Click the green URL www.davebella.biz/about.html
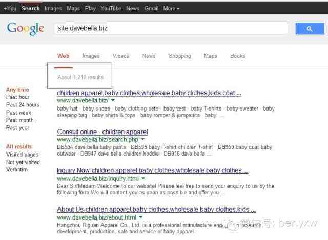This screenshot has height=240, width=328. (x=97, y=217)
